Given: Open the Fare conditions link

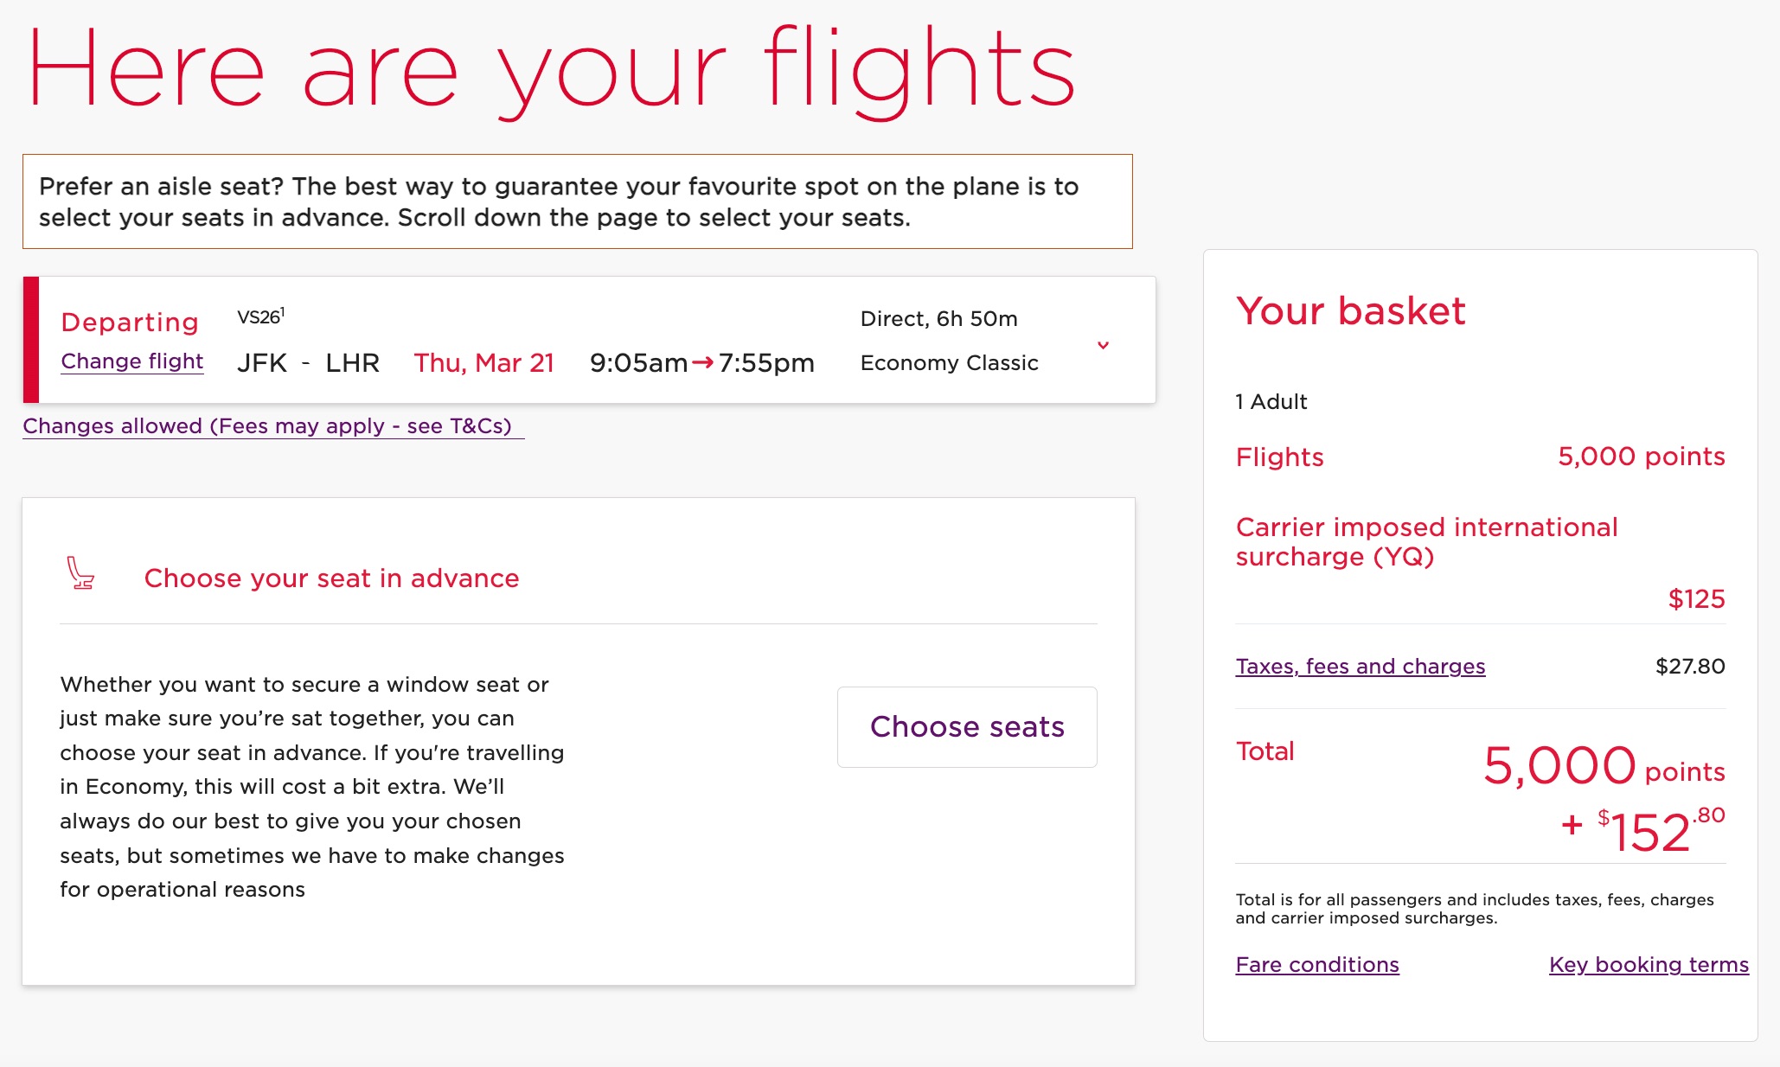Looking at the screenshot, I should [1316, 964].
